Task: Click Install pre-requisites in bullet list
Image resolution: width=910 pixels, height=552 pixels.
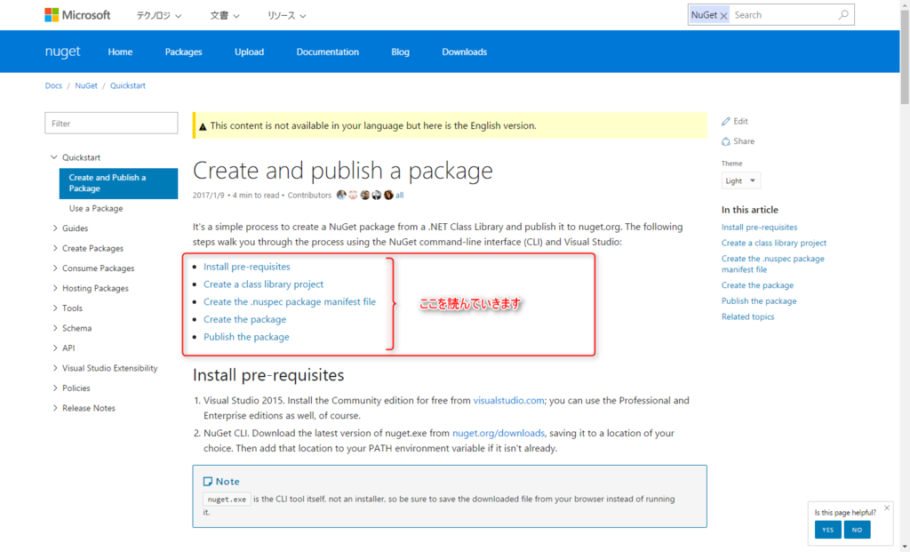Action: click(247, 267)
